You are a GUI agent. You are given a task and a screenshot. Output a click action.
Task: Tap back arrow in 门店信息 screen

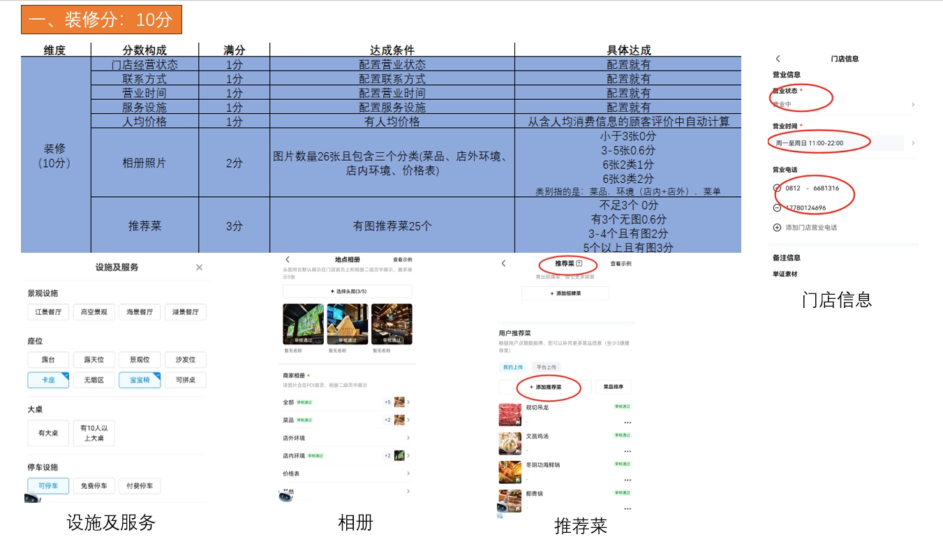coord(778,59)
